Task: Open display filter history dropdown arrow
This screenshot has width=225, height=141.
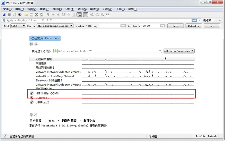Action: pos(199,20)
